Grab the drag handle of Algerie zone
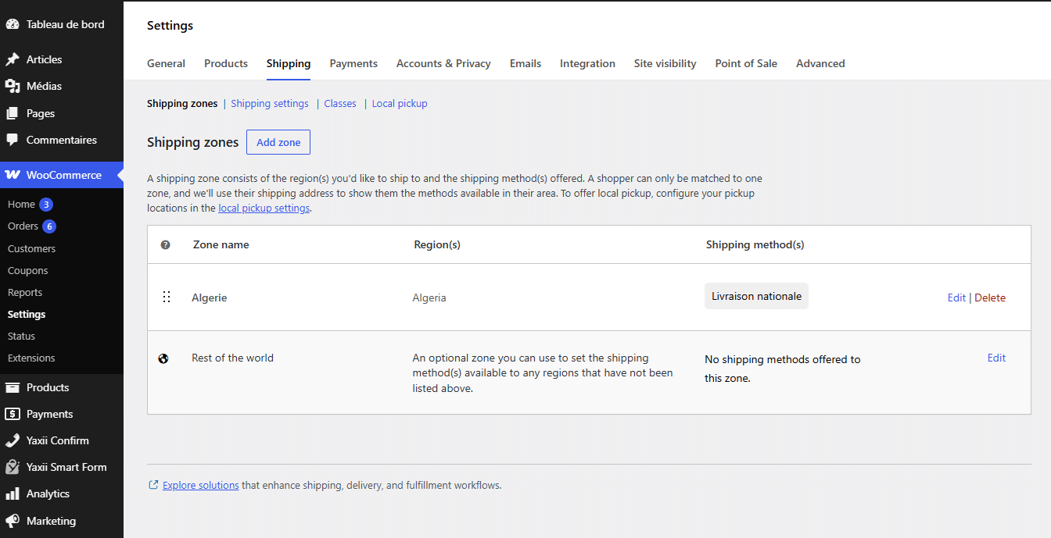Screen dimensions: 1051x538 pos(166,297)
